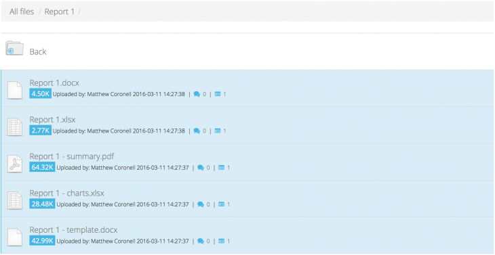The width and height of the screenshot is (495, 255).
Task: Open Report 1 - template.docx file name
Action: (73, 230)
